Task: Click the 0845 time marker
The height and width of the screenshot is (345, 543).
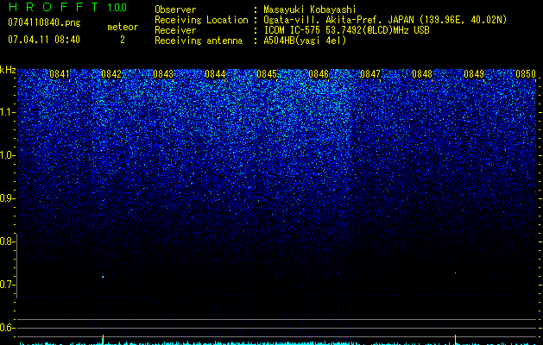Action: [x=267, y=74]
